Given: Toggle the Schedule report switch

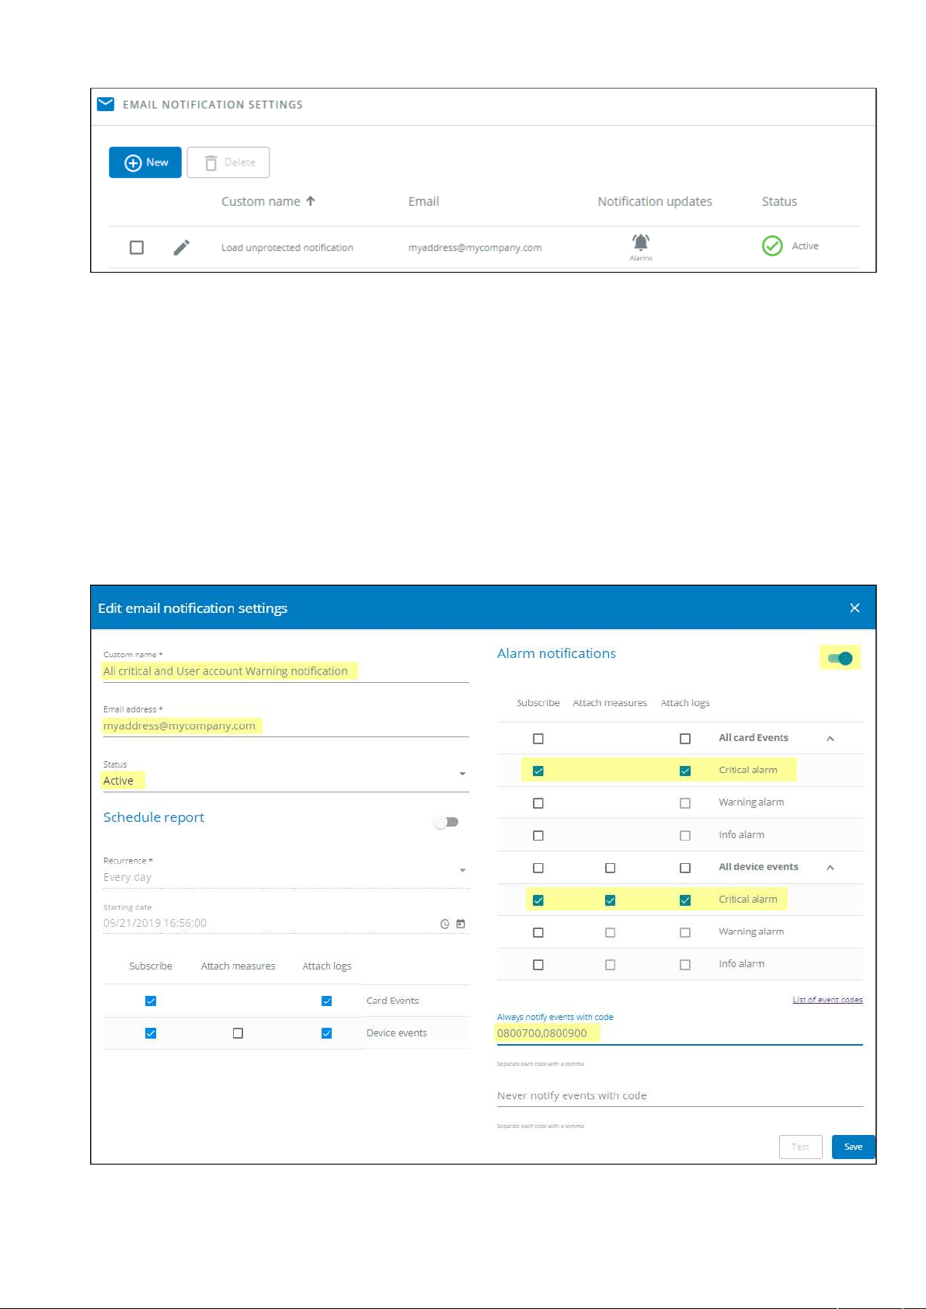Looking at the screenshot, I should [x=447, y=822].
